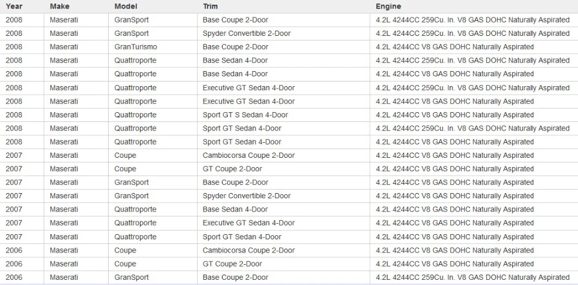Viewport: 578px width, 285px height.
Task: Click the Year column header
Action: (x=14, y=6)
